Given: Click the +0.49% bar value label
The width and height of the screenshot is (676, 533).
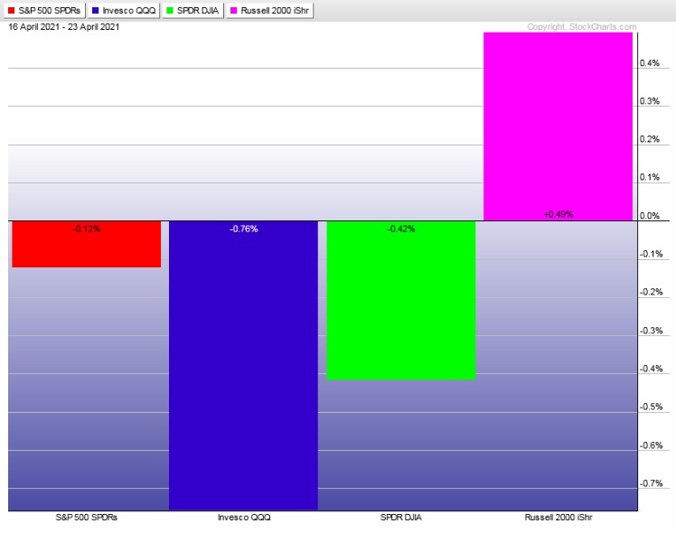Looking at the screenshot, I should tap(559, 214).
